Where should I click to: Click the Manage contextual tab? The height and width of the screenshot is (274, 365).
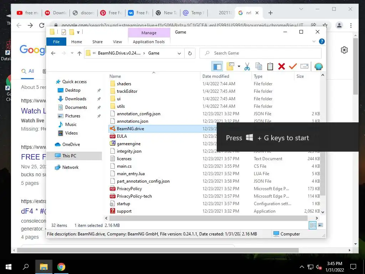click(x=149, y=33)
